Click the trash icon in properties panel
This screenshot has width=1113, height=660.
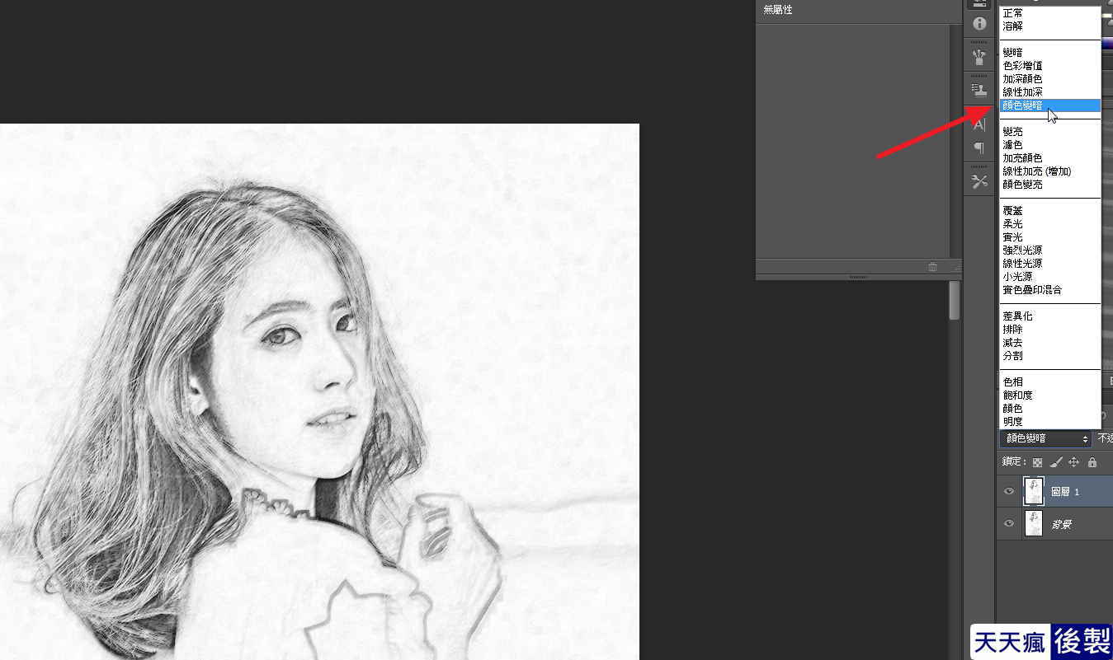click(932, 267)
